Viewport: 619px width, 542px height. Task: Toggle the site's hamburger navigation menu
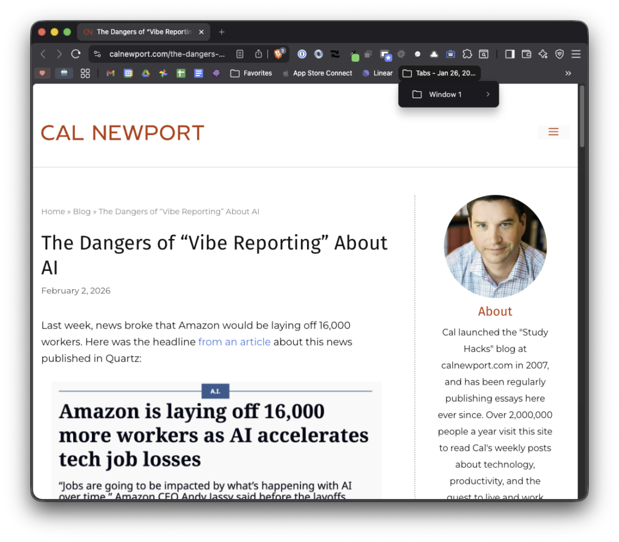[553, 132]
